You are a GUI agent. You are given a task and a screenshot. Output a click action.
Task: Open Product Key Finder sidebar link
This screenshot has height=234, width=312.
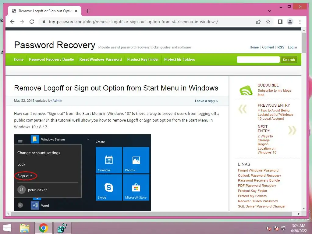[253, 191]
